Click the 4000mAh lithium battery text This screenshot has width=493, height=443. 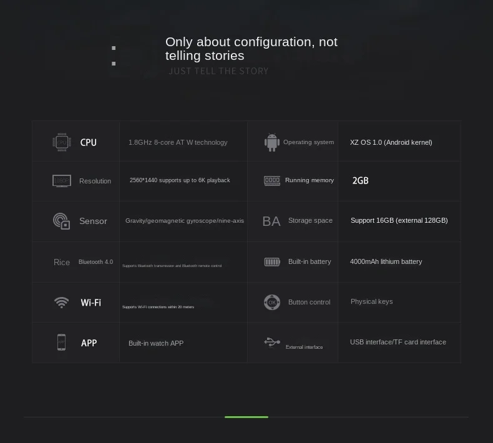pos(386,261)
